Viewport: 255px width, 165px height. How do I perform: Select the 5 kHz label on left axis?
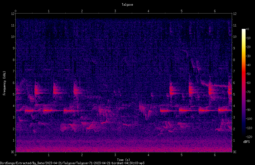point(13,94)
